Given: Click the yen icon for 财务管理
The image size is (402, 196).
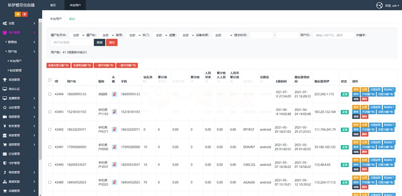Looking at the screenshot, I should pos(5,126).
